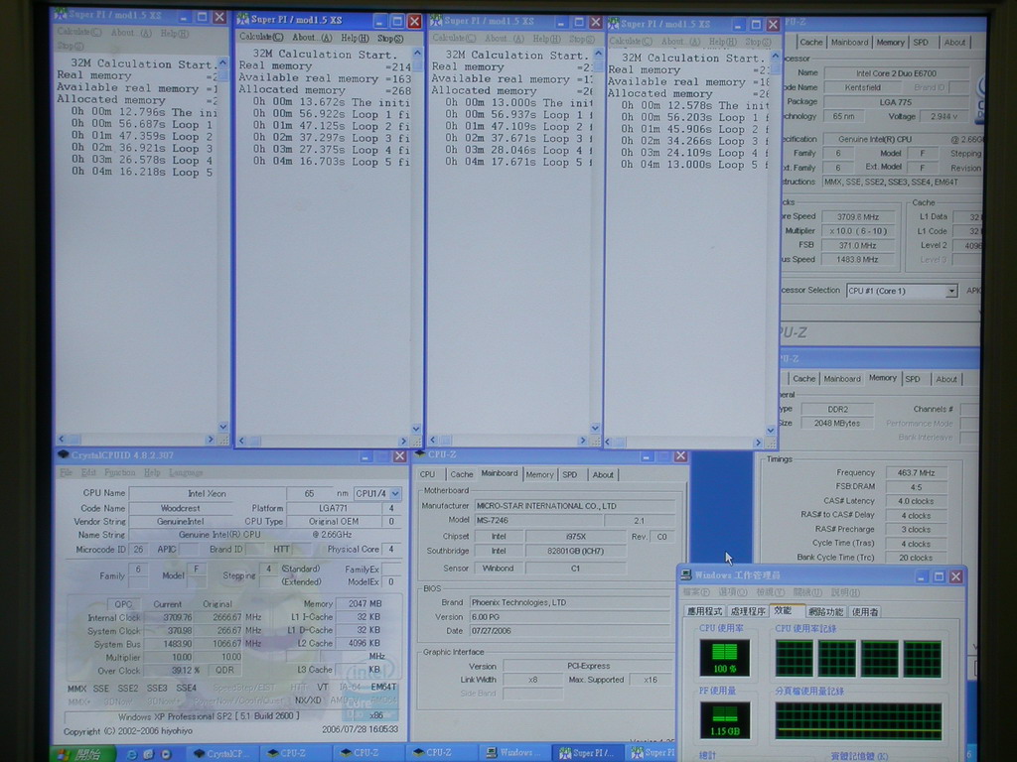Switch to the 應用程式 tab in Task Manager
This screenshot has width=1017, height=762.
(705, 611)
